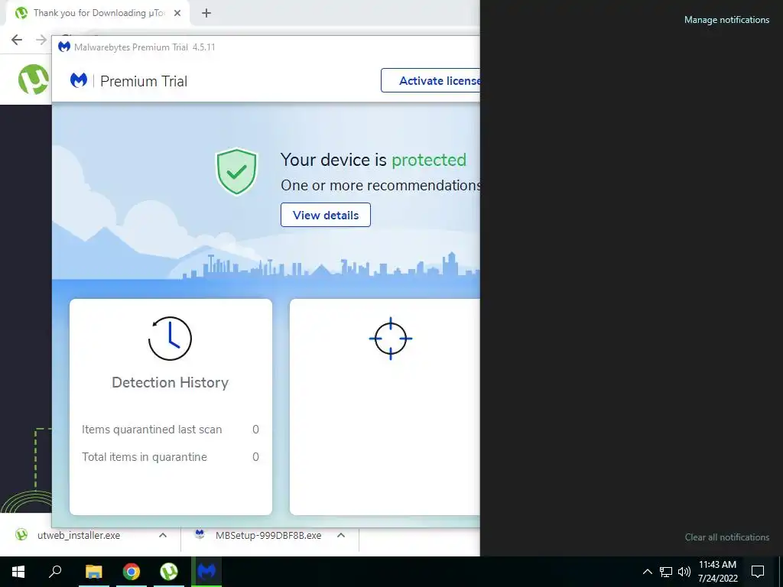
Task: Open utweb_installer.exe download item
Action: coord(79,535)
